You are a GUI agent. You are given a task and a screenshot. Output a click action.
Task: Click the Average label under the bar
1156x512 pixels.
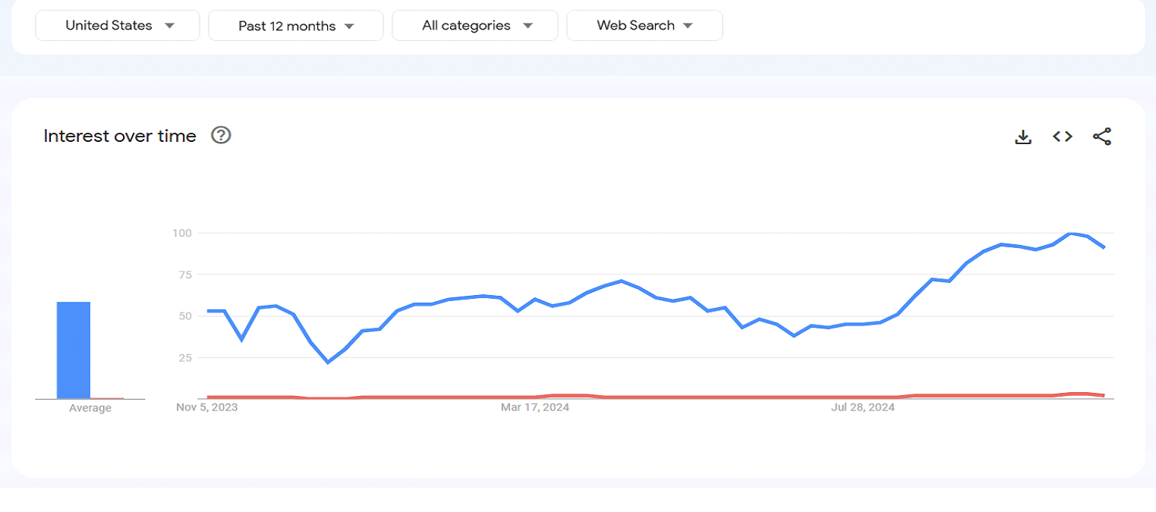[90, 408]
